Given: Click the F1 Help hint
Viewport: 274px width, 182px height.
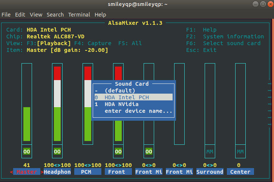Looking at the screenshot, I should tap(201, 30).
